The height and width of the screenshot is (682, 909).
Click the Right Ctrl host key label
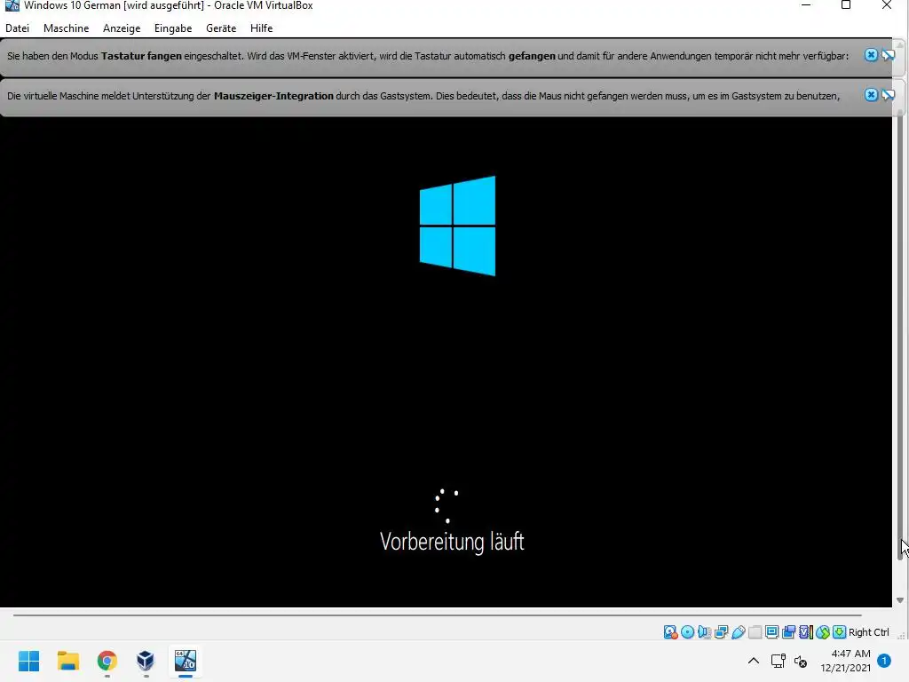[868, 632]
